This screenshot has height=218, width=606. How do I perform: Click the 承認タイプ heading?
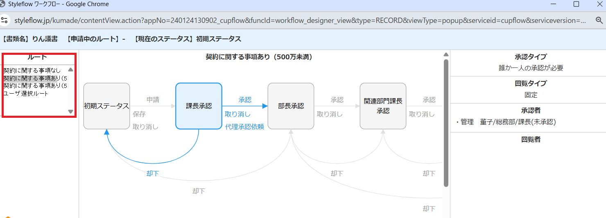tap(531, 57)
